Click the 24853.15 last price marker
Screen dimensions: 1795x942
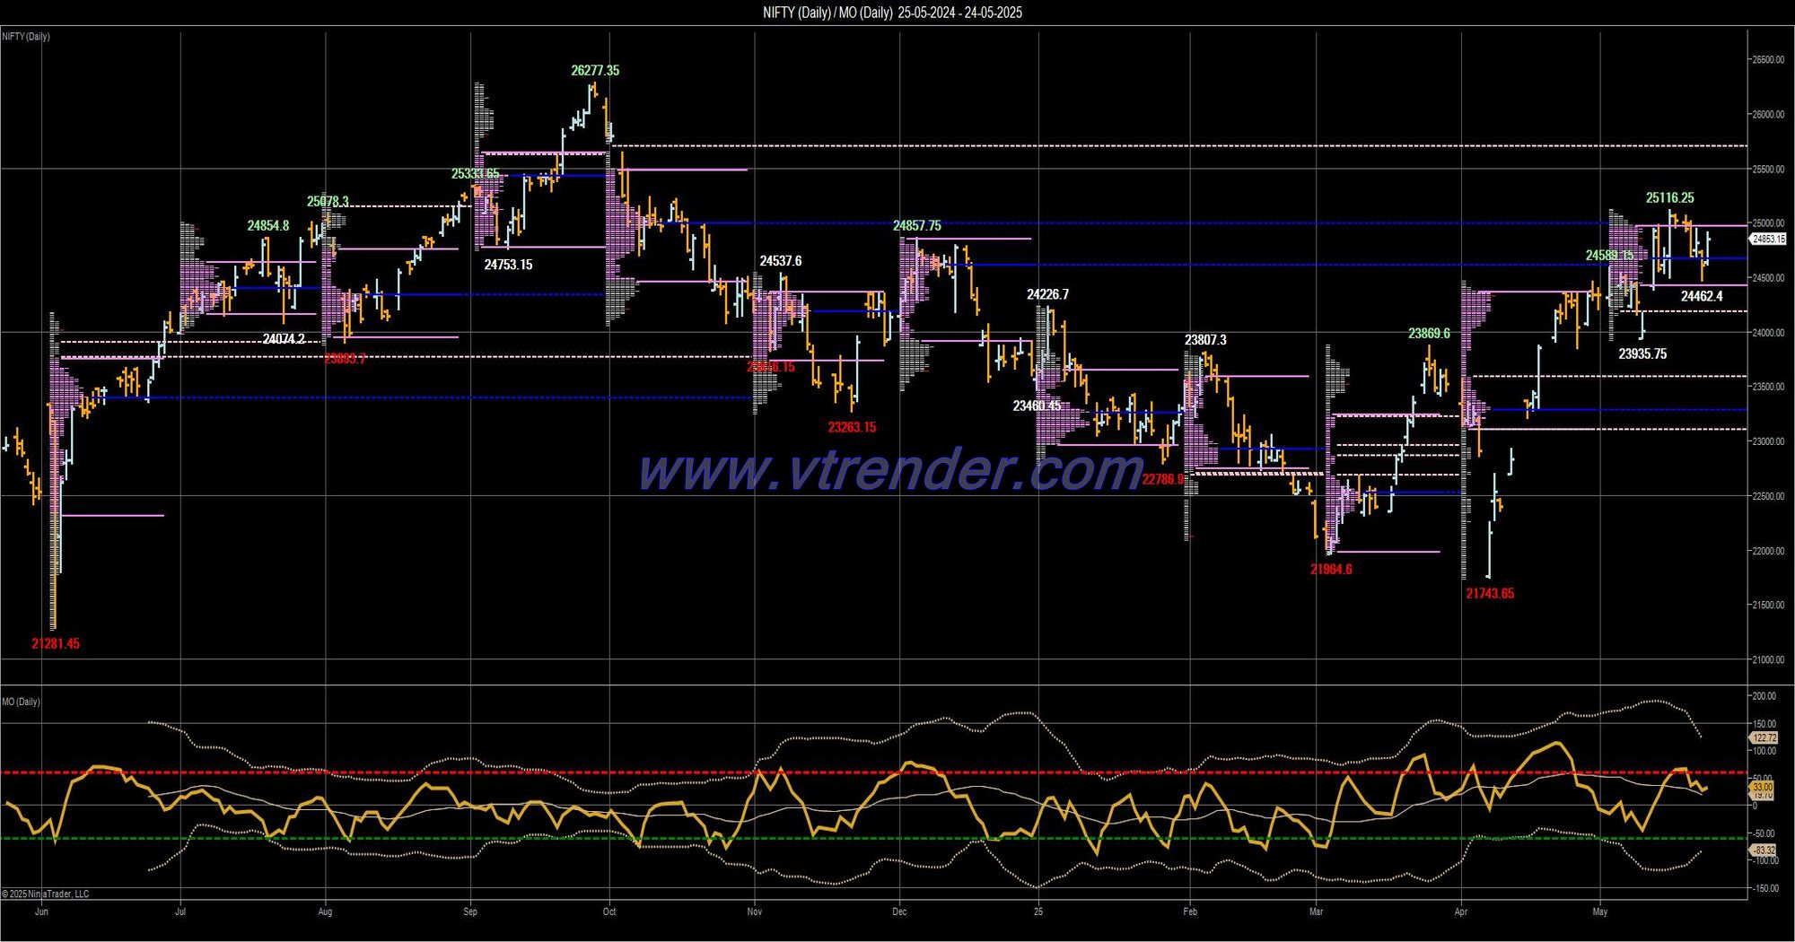(x=1768, y=240)
